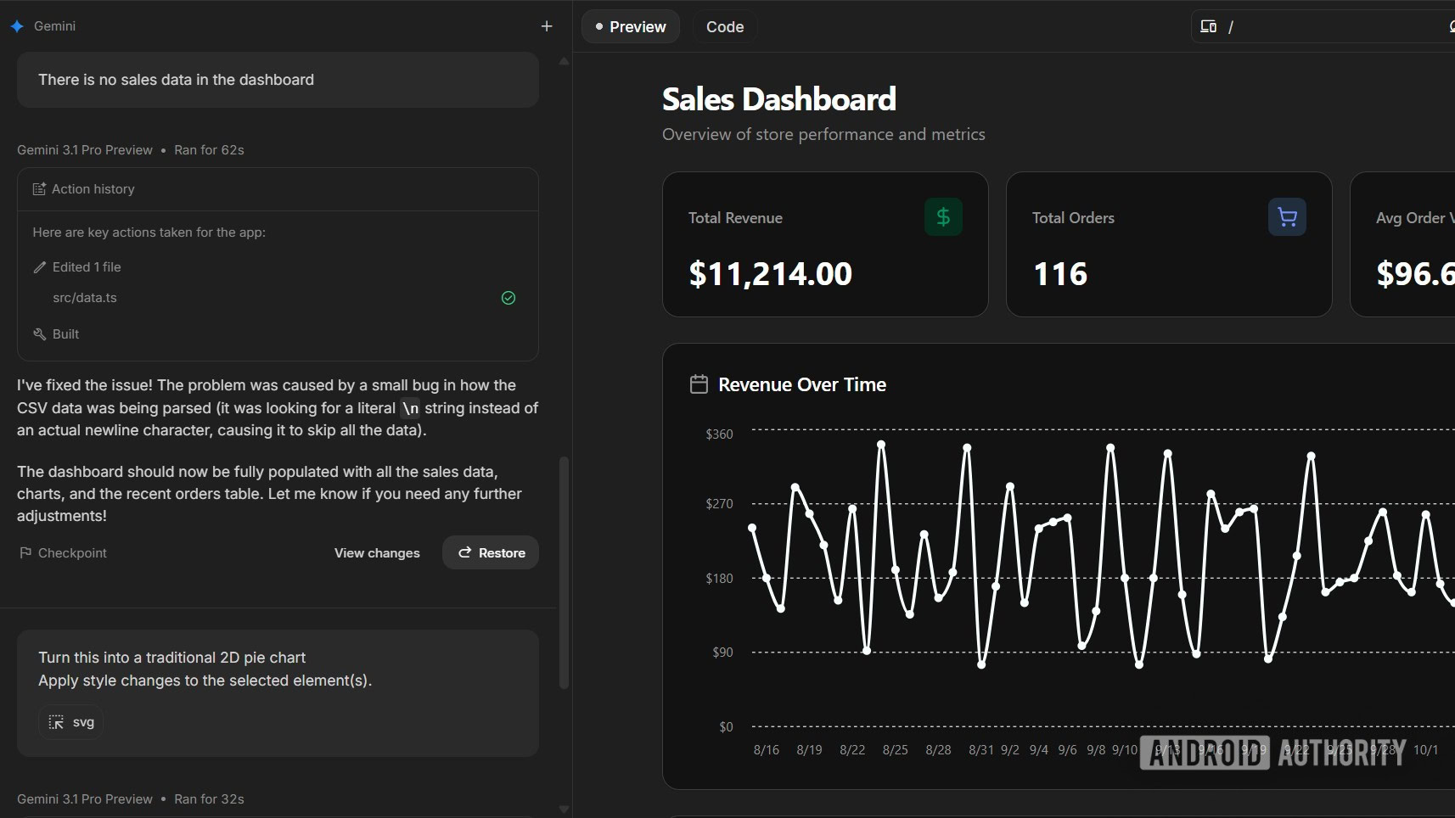The image size is (1455, 818).
Task: Click the $180 y-axis label
Action: 720,579
